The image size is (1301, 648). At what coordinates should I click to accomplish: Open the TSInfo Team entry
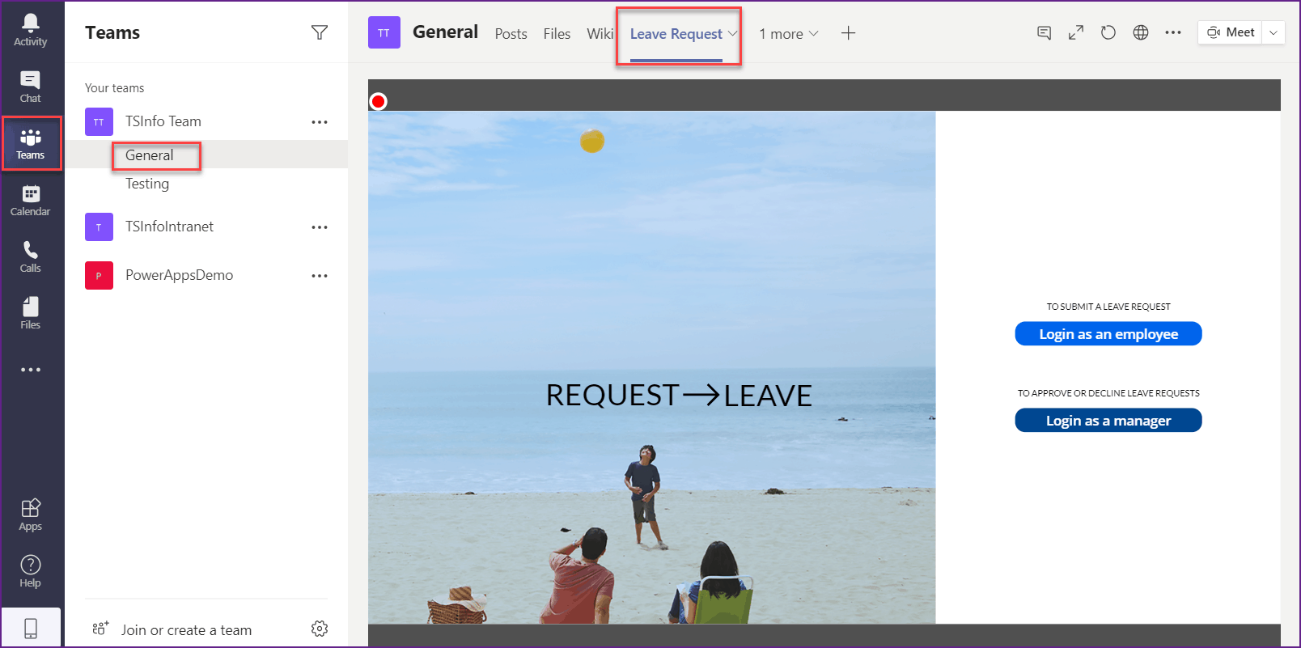click(x=163, y=121)
